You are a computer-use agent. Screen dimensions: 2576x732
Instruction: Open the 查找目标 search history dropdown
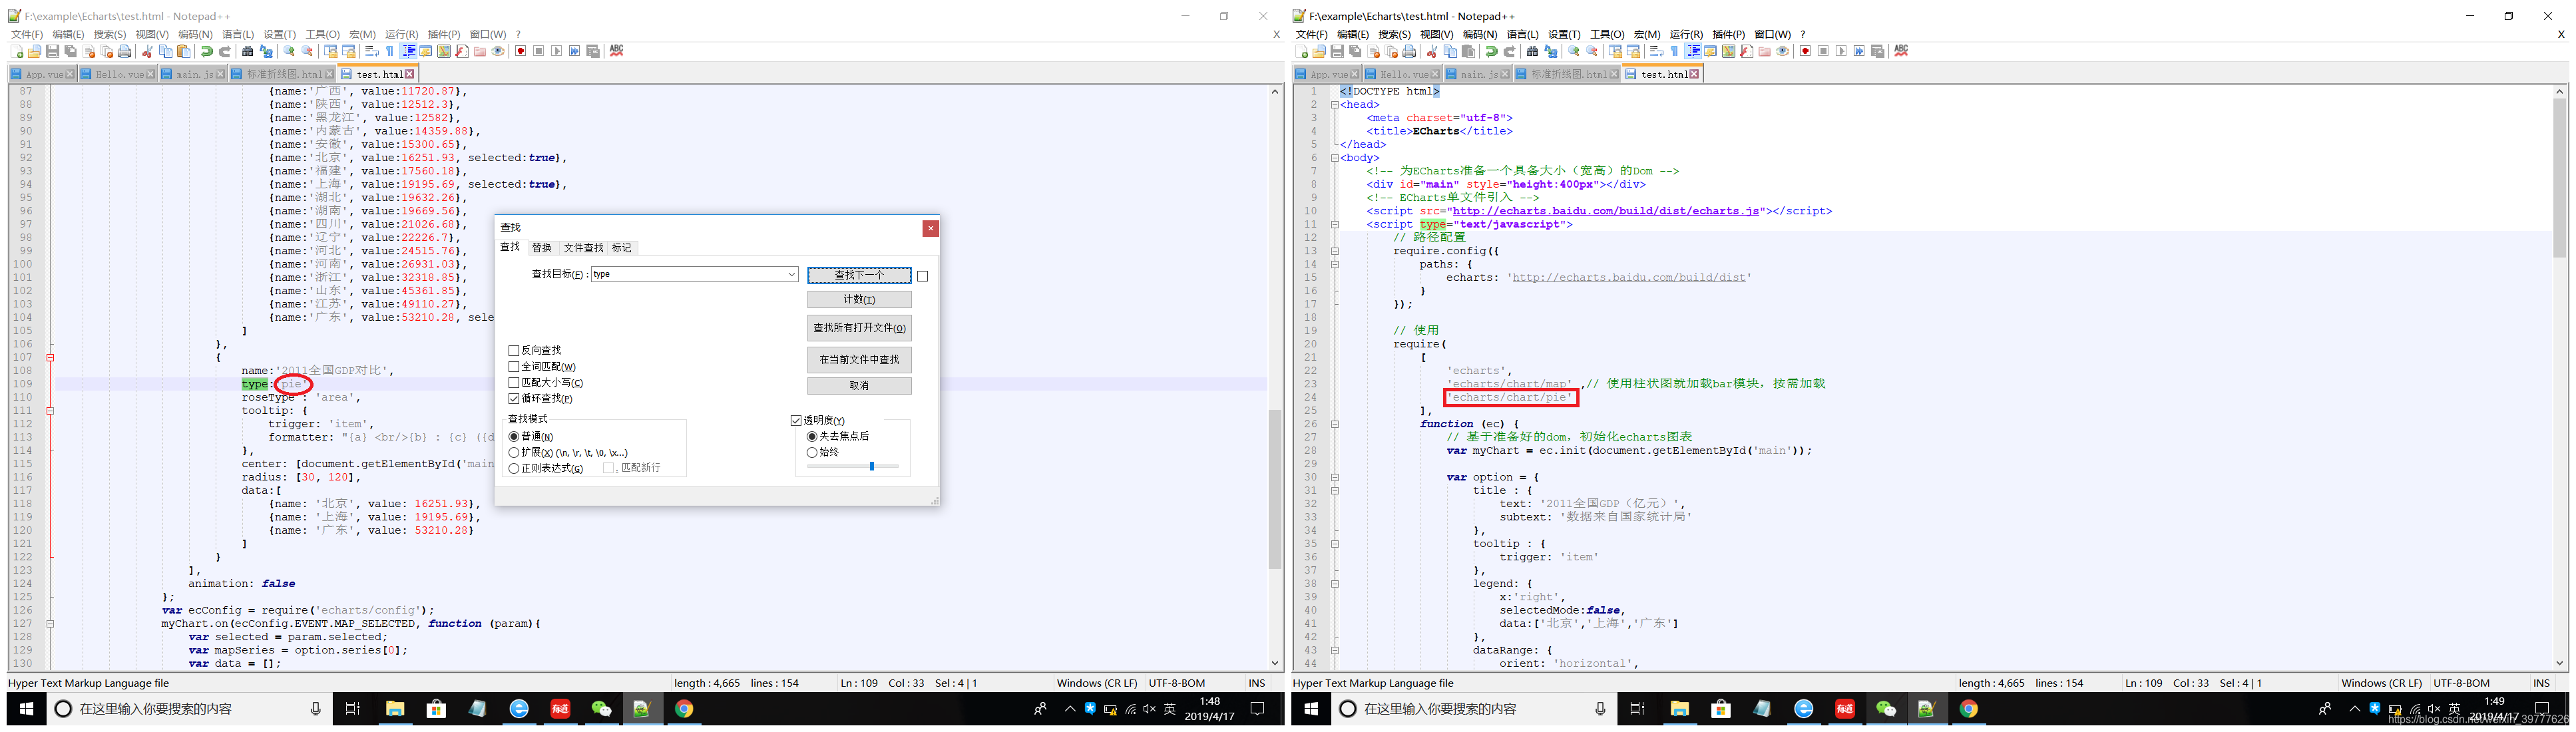[791, 275]
